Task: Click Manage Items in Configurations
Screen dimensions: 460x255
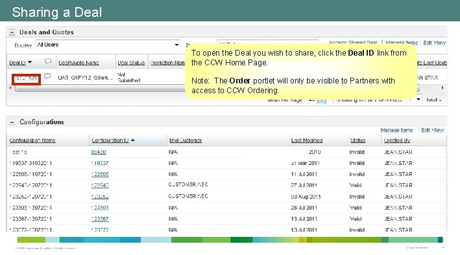Action: point(396,130)
